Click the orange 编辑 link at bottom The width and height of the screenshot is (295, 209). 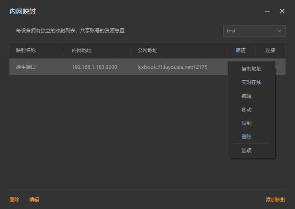pyautogui.click(x=34, y=200)
